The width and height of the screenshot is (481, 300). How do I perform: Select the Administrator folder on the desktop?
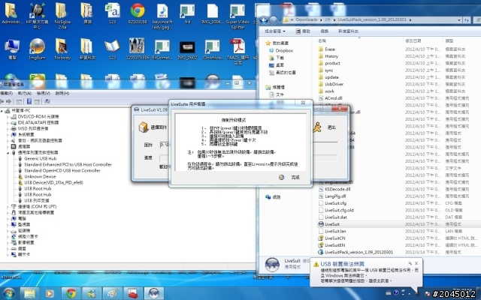[12, 14]
